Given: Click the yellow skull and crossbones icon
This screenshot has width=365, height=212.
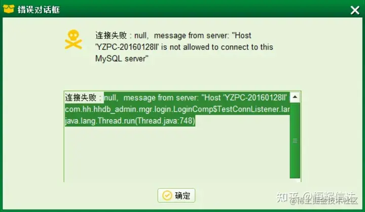Looking at the screenshot, I should 74,40.
